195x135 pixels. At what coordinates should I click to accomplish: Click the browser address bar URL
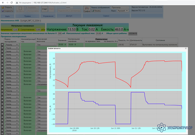click(x=50, y=2)
